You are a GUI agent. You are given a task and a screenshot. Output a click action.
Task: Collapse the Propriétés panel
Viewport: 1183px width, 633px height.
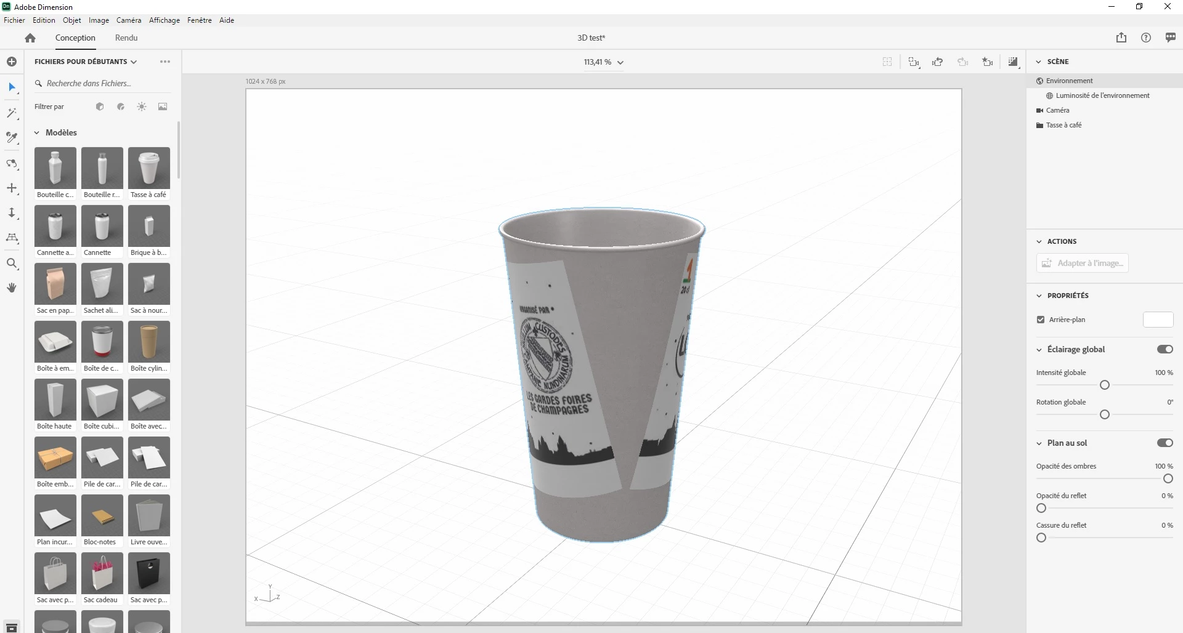click(1039, 296)
